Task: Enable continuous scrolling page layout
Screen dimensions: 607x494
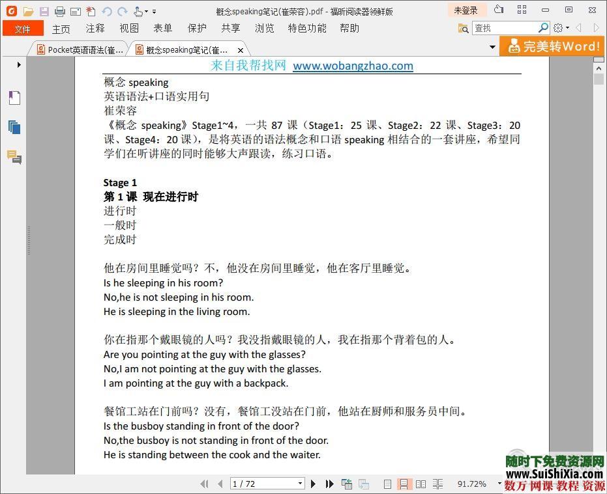Action: pyautogui.click(x=405, y=484)
